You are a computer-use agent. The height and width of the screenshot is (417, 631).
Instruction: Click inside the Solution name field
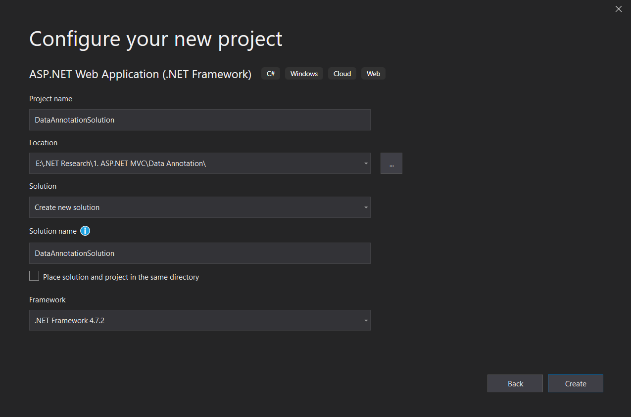[x=199, y=253]
